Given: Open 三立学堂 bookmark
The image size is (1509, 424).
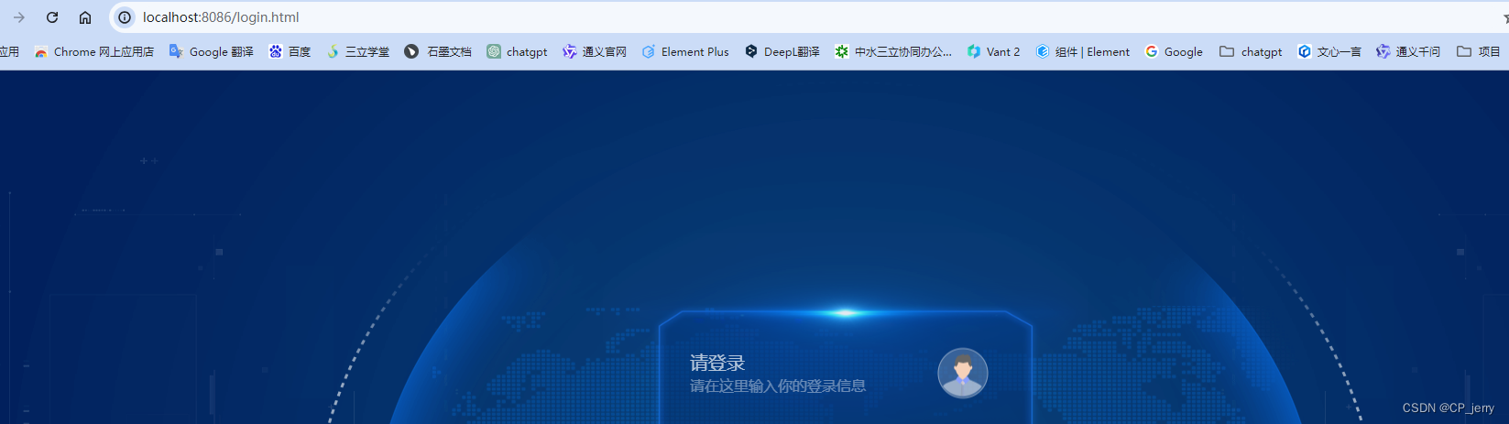Looking at the screenshot, I should tap(357, 52).
